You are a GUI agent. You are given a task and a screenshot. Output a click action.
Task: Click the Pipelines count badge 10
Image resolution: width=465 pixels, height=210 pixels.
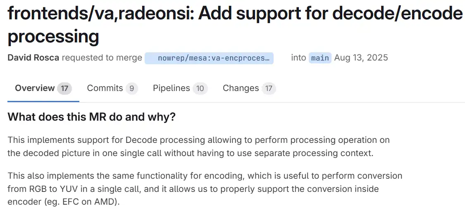(x=200, y=89)
